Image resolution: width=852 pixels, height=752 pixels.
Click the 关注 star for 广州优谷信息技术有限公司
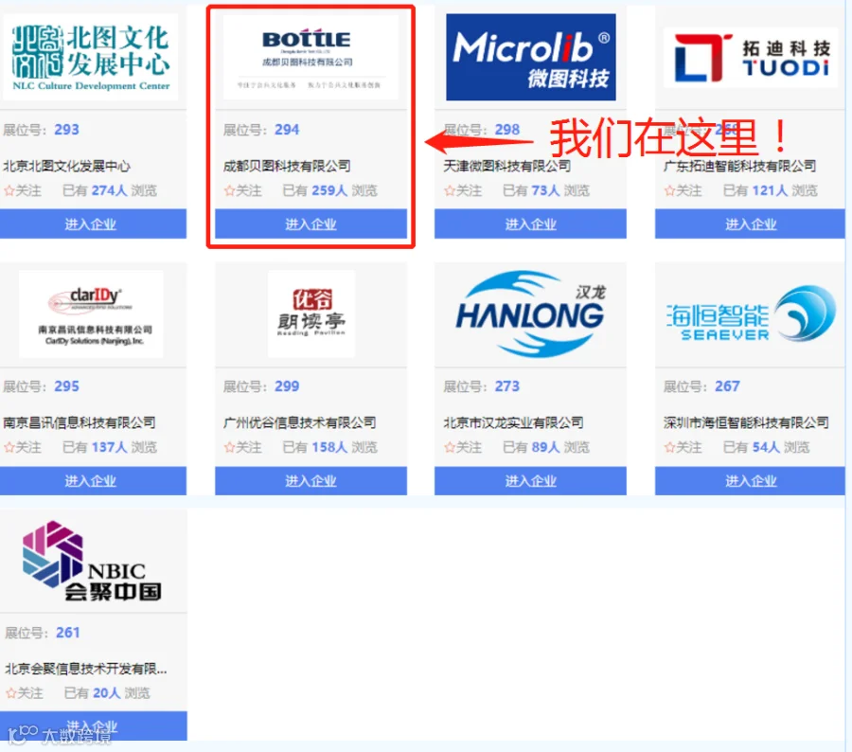(229, 447)
